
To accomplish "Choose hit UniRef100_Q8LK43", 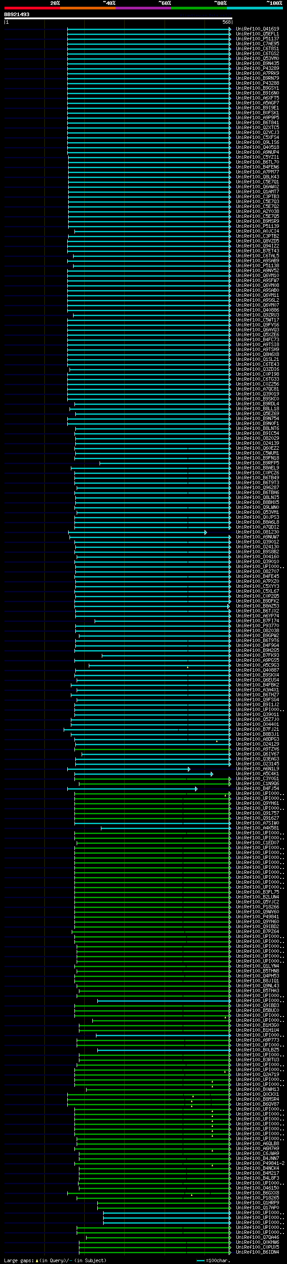I will click(x=257, y=177).
